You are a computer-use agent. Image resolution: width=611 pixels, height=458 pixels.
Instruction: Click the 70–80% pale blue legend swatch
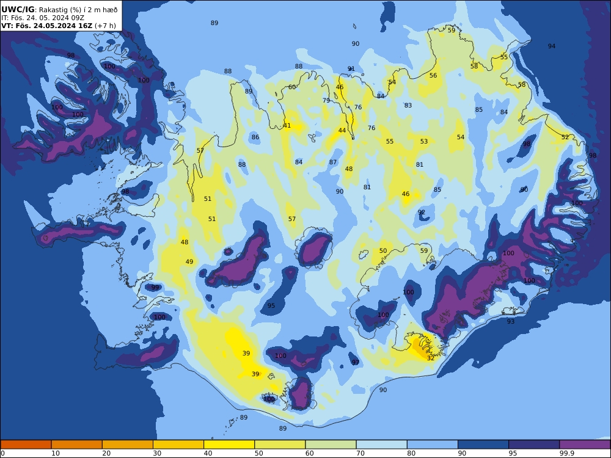(381, 445)
